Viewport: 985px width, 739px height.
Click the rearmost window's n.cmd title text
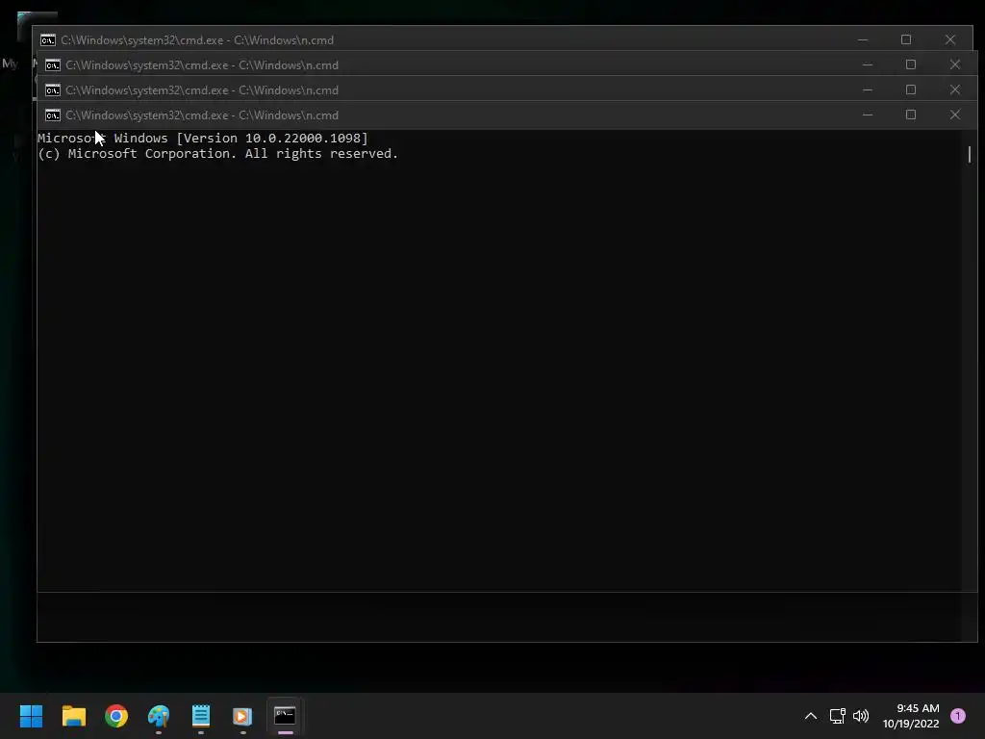click(x=197, y=40)
